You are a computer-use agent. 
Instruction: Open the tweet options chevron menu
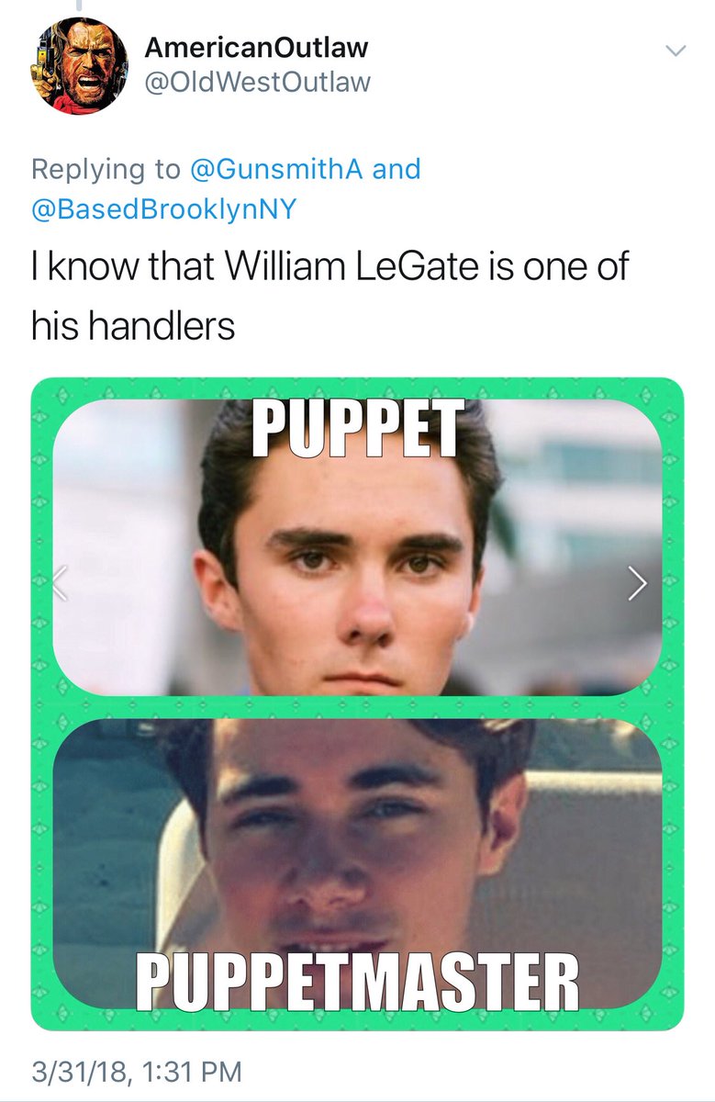[x=675, y=51]
